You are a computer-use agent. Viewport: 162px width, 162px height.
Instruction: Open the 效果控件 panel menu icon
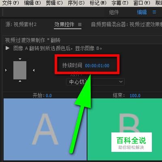click(80, 25)
